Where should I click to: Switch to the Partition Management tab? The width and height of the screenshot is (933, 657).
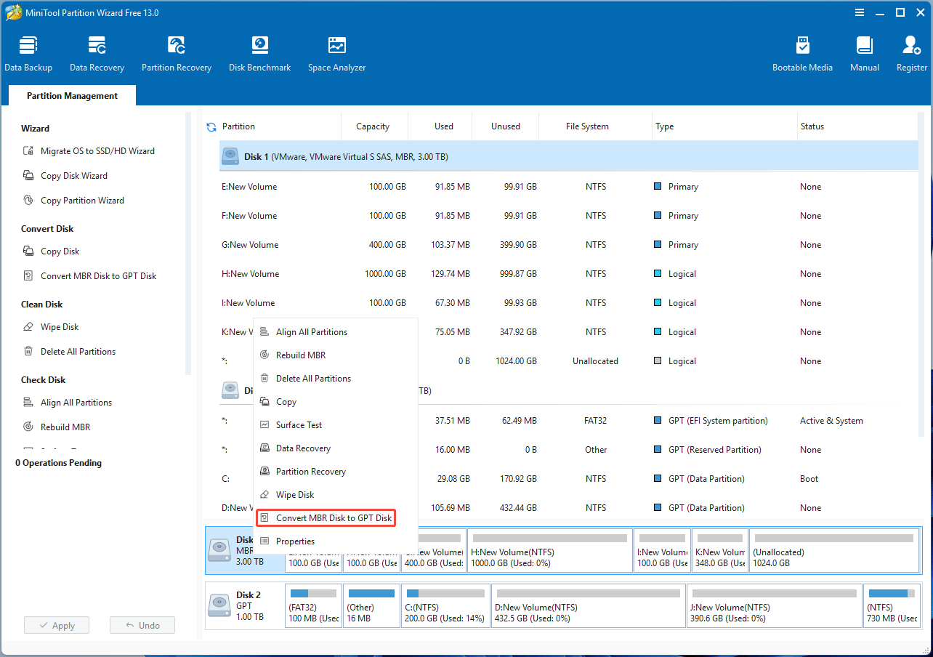[x=71, y=95]
